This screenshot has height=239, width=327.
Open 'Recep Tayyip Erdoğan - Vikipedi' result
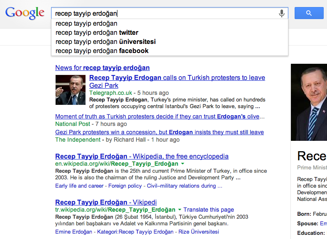(x=106, y=203)
